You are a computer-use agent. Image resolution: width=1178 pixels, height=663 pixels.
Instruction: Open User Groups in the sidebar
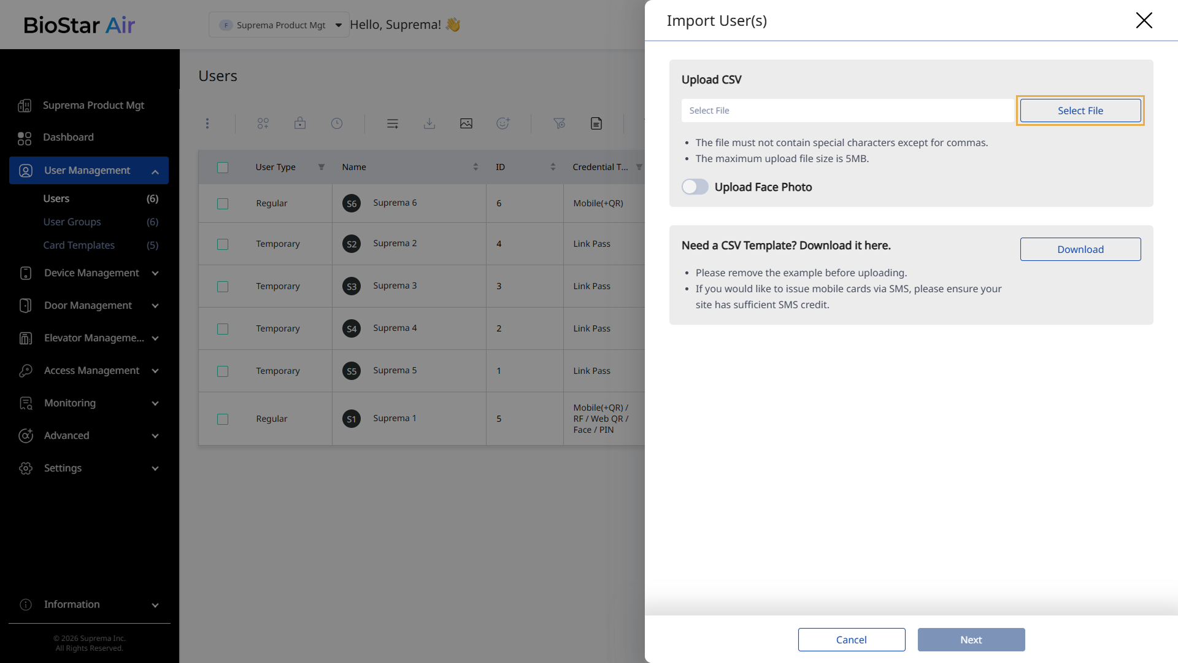(72, 222)
